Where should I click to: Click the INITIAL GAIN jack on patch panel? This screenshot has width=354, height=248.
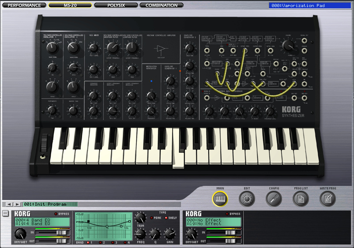pyautogui.click(x=270, y=51)
